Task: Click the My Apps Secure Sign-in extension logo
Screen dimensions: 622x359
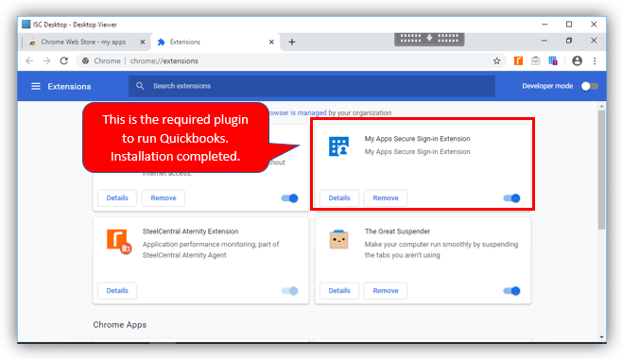Action: point(338,146)
